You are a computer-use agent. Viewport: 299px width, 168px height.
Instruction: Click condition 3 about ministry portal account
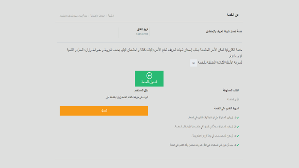215,136
